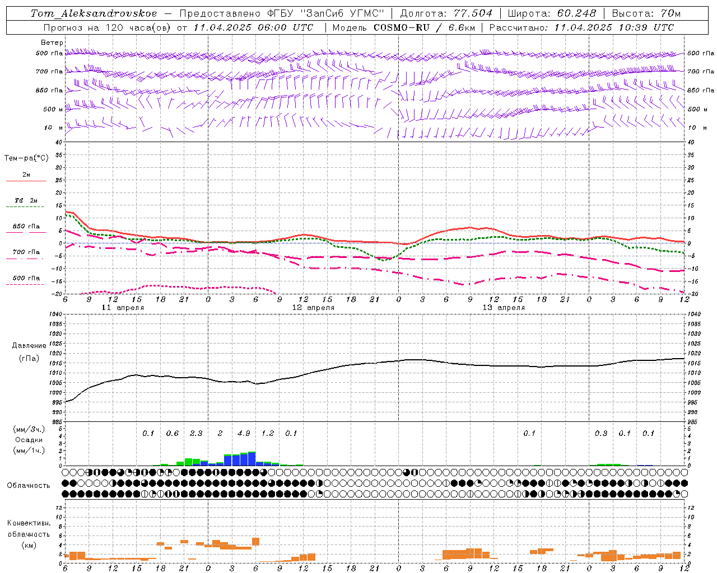Click the 700 гПа temperature legend entry
Screen dimensions: 717x573
point(26,252)
